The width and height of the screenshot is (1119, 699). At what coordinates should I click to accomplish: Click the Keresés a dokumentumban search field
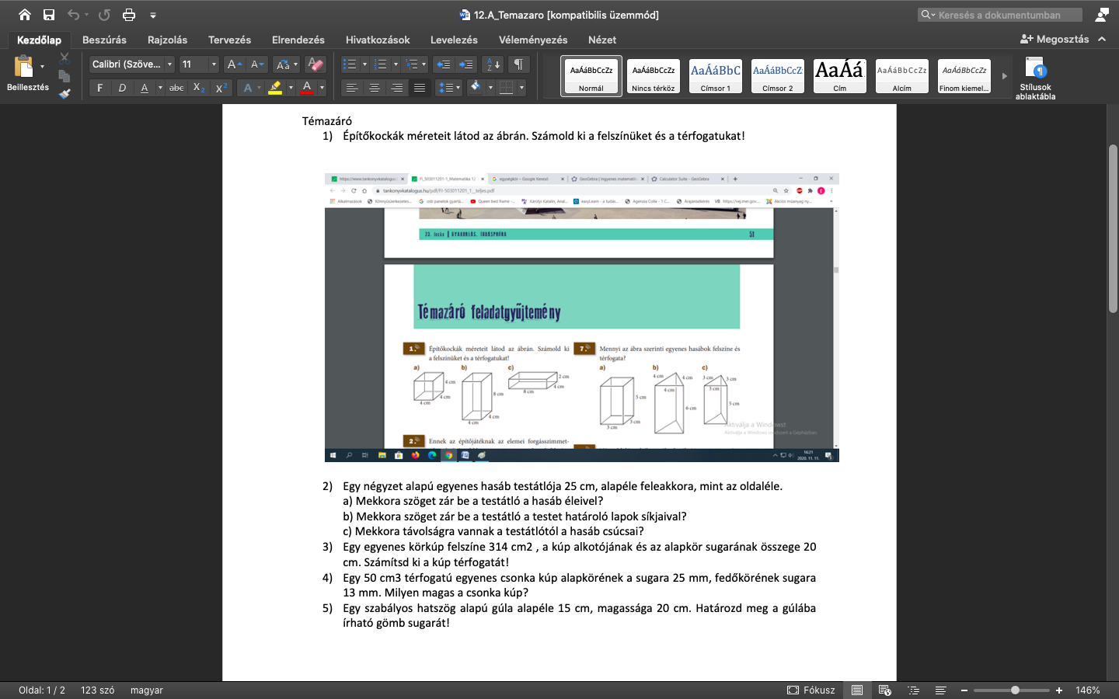(x=1000, y=15)
